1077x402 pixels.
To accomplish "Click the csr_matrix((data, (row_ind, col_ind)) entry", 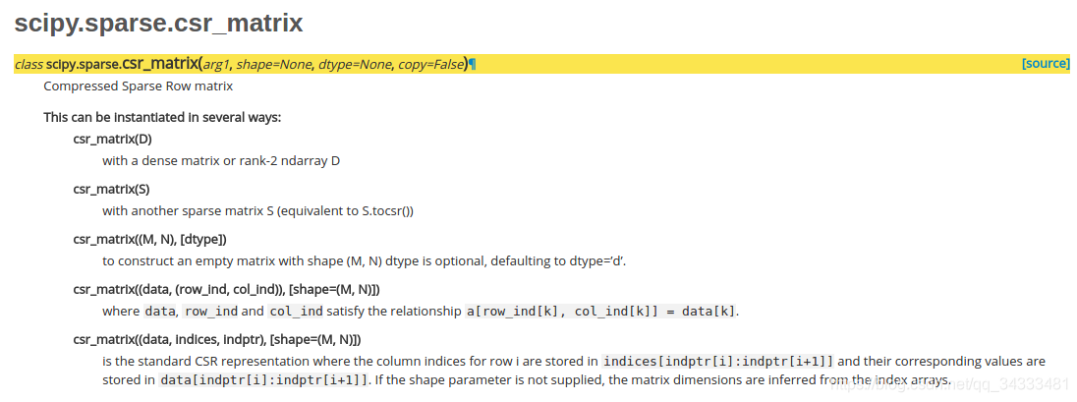I will pyautogui.click(x=227, y=289).
